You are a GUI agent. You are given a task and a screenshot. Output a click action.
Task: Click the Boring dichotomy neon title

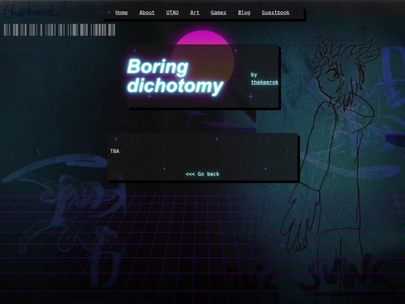coord(175,76)
